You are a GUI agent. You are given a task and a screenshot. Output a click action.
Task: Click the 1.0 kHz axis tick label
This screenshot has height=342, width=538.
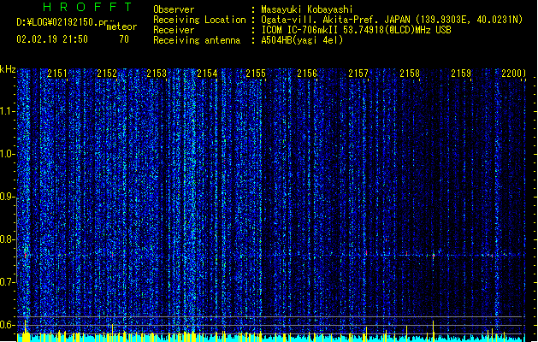point(8,154)
